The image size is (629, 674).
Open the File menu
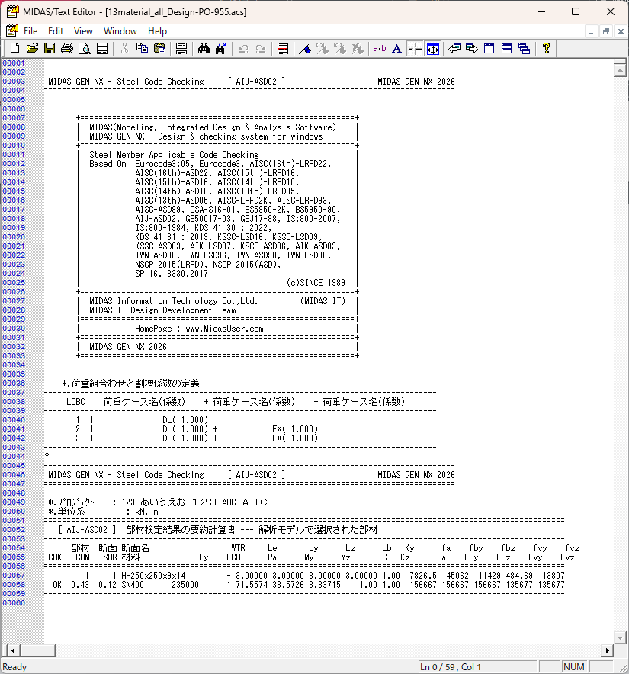(x=30, y=31)
